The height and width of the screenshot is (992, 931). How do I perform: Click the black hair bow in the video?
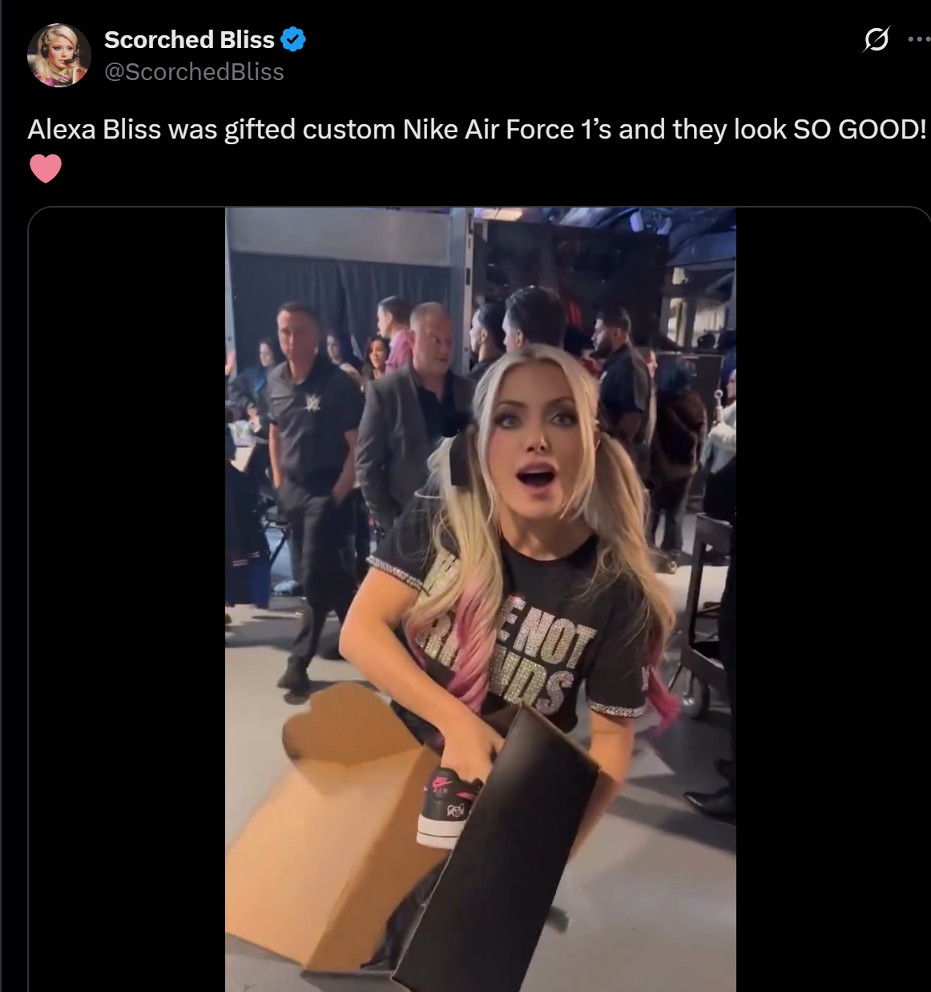click(x=461, y=460)
